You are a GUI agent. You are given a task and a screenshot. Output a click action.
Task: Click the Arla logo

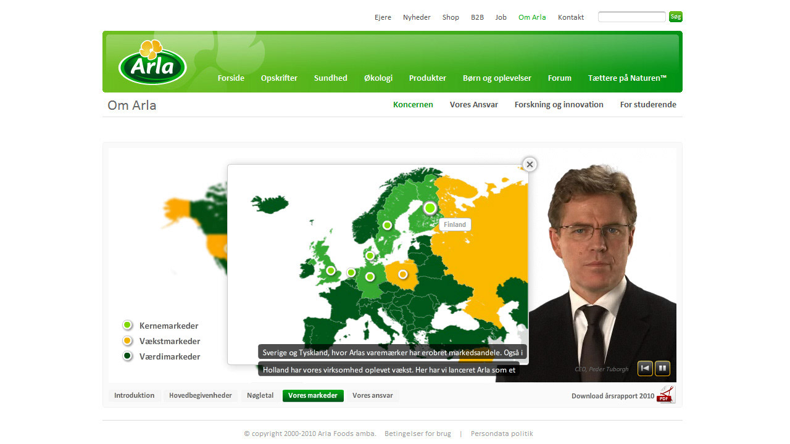pyautogui.click(x=152, y=62)
